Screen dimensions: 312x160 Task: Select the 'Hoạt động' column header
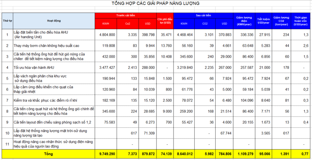click(x=54, y=21)
